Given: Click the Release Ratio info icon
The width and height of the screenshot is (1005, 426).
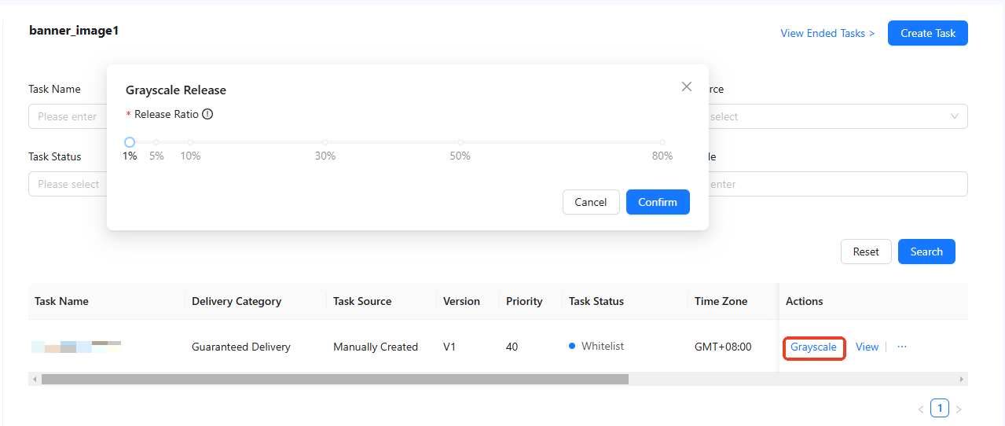Looking at the screenshot, I should (207, 114).
